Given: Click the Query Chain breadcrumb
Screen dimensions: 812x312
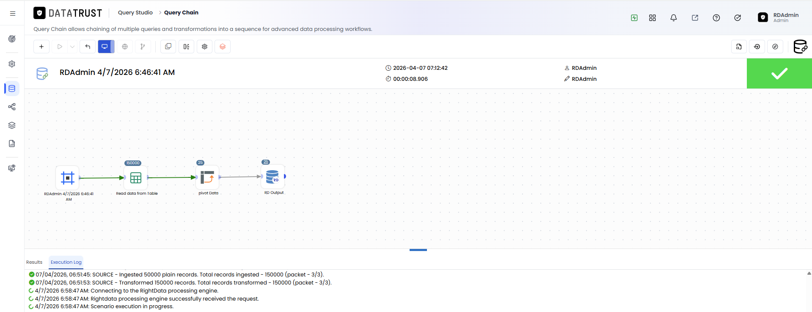Looking at the screenshot, I should (181, 13).
